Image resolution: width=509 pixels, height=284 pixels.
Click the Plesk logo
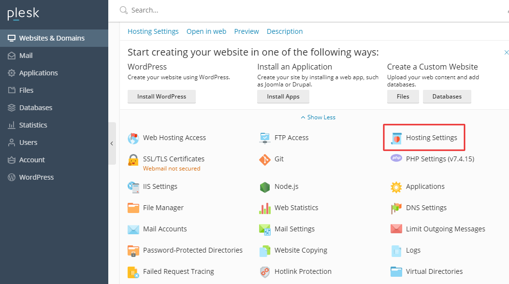point(23,14)
